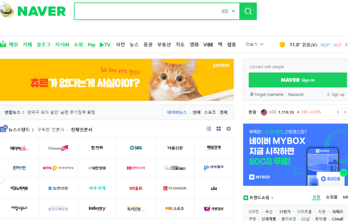Viewport: 348px width, 221px height.
Task: Open the 매일경제 publisher logo
Action: pos(214,147)
